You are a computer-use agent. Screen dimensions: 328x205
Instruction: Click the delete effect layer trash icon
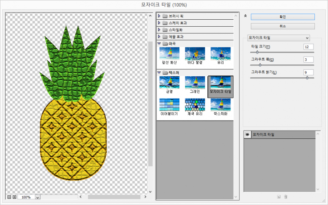286,197
